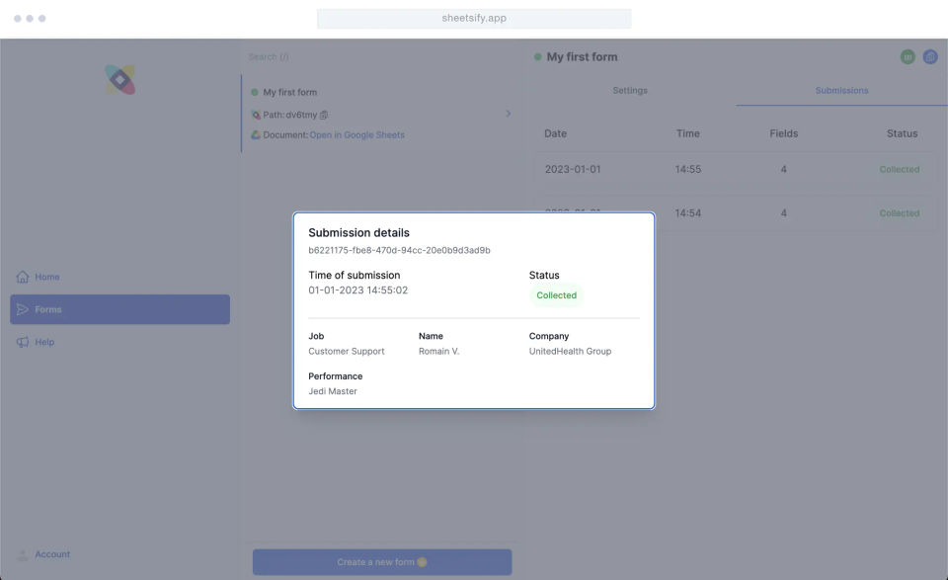Screen dimensions: 948x580
Task: Open Home from the sidebar
Action: (46, 277)
